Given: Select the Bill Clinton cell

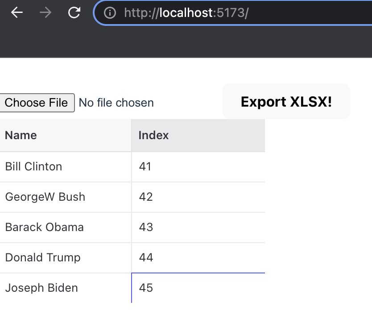Looking at the screenshot, I should 66,167.
